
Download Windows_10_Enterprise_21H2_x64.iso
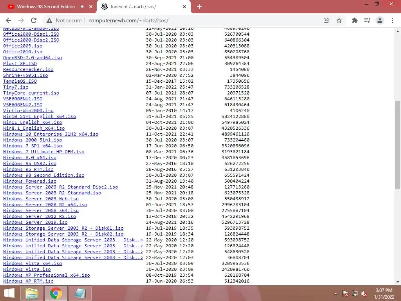51,134
